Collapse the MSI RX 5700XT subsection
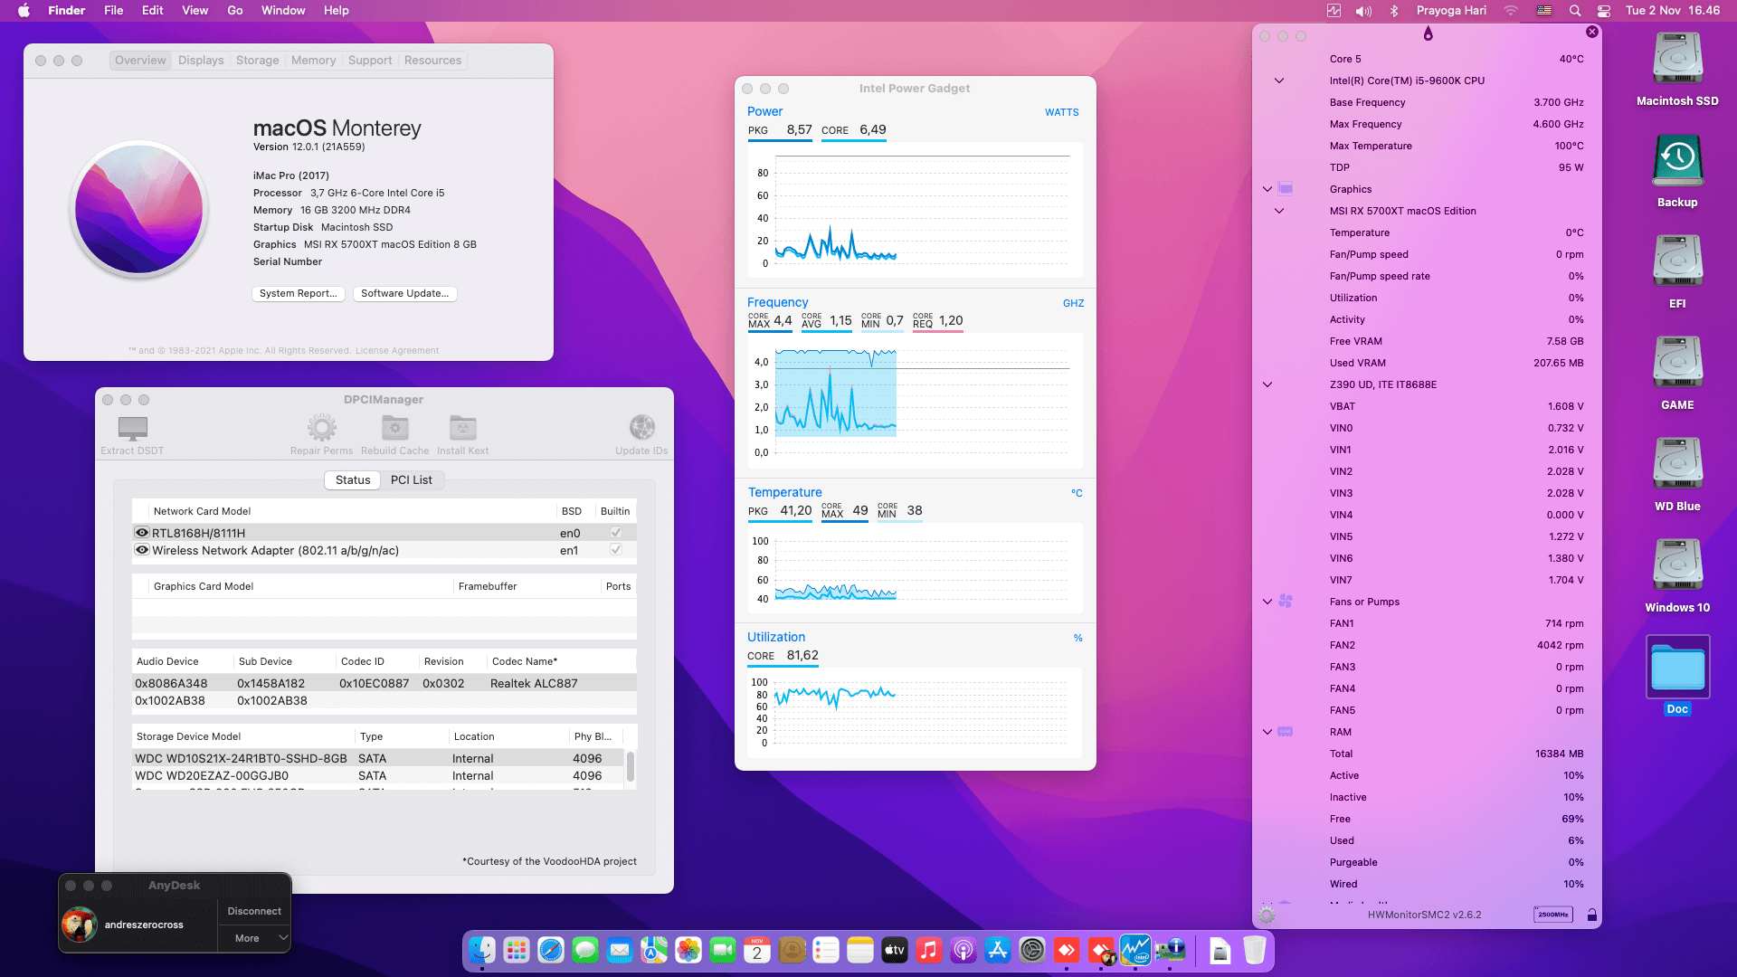The height and width of the screenshot is (977, 1737). coord(1279,211)
